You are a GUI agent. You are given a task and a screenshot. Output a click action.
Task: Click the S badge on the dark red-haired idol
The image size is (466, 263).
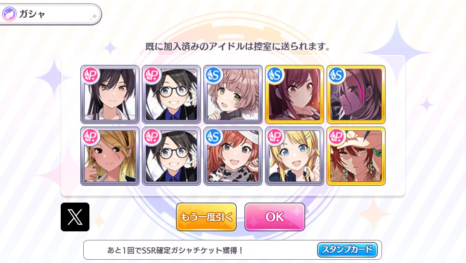(276, 75)
